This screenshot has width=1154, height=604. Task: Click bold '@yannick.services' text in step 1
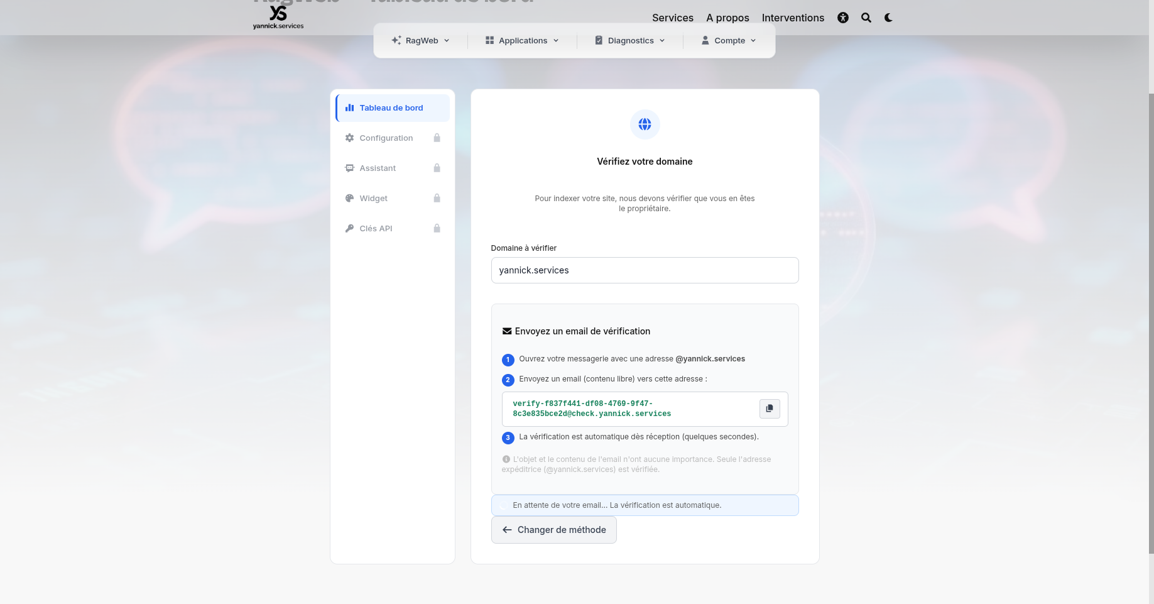click(x=710, y=359)
